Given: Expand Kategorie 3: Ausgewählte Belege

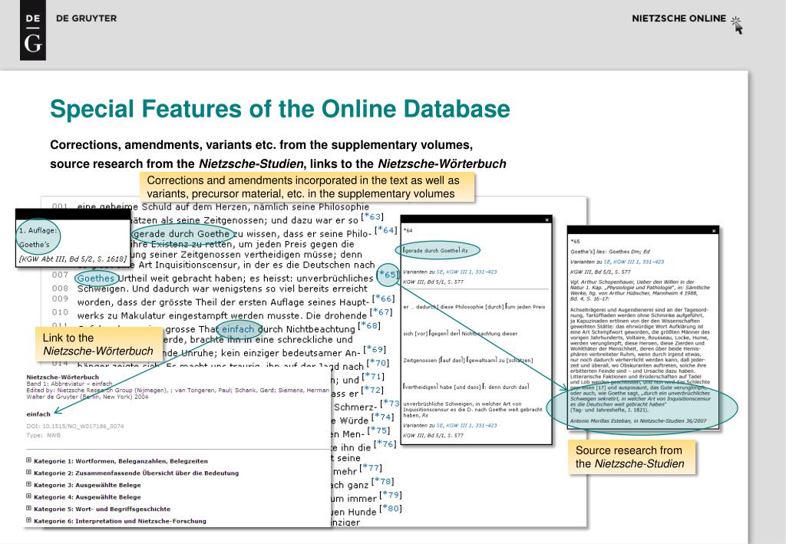Looking at the screenshot, I should 28,484.
